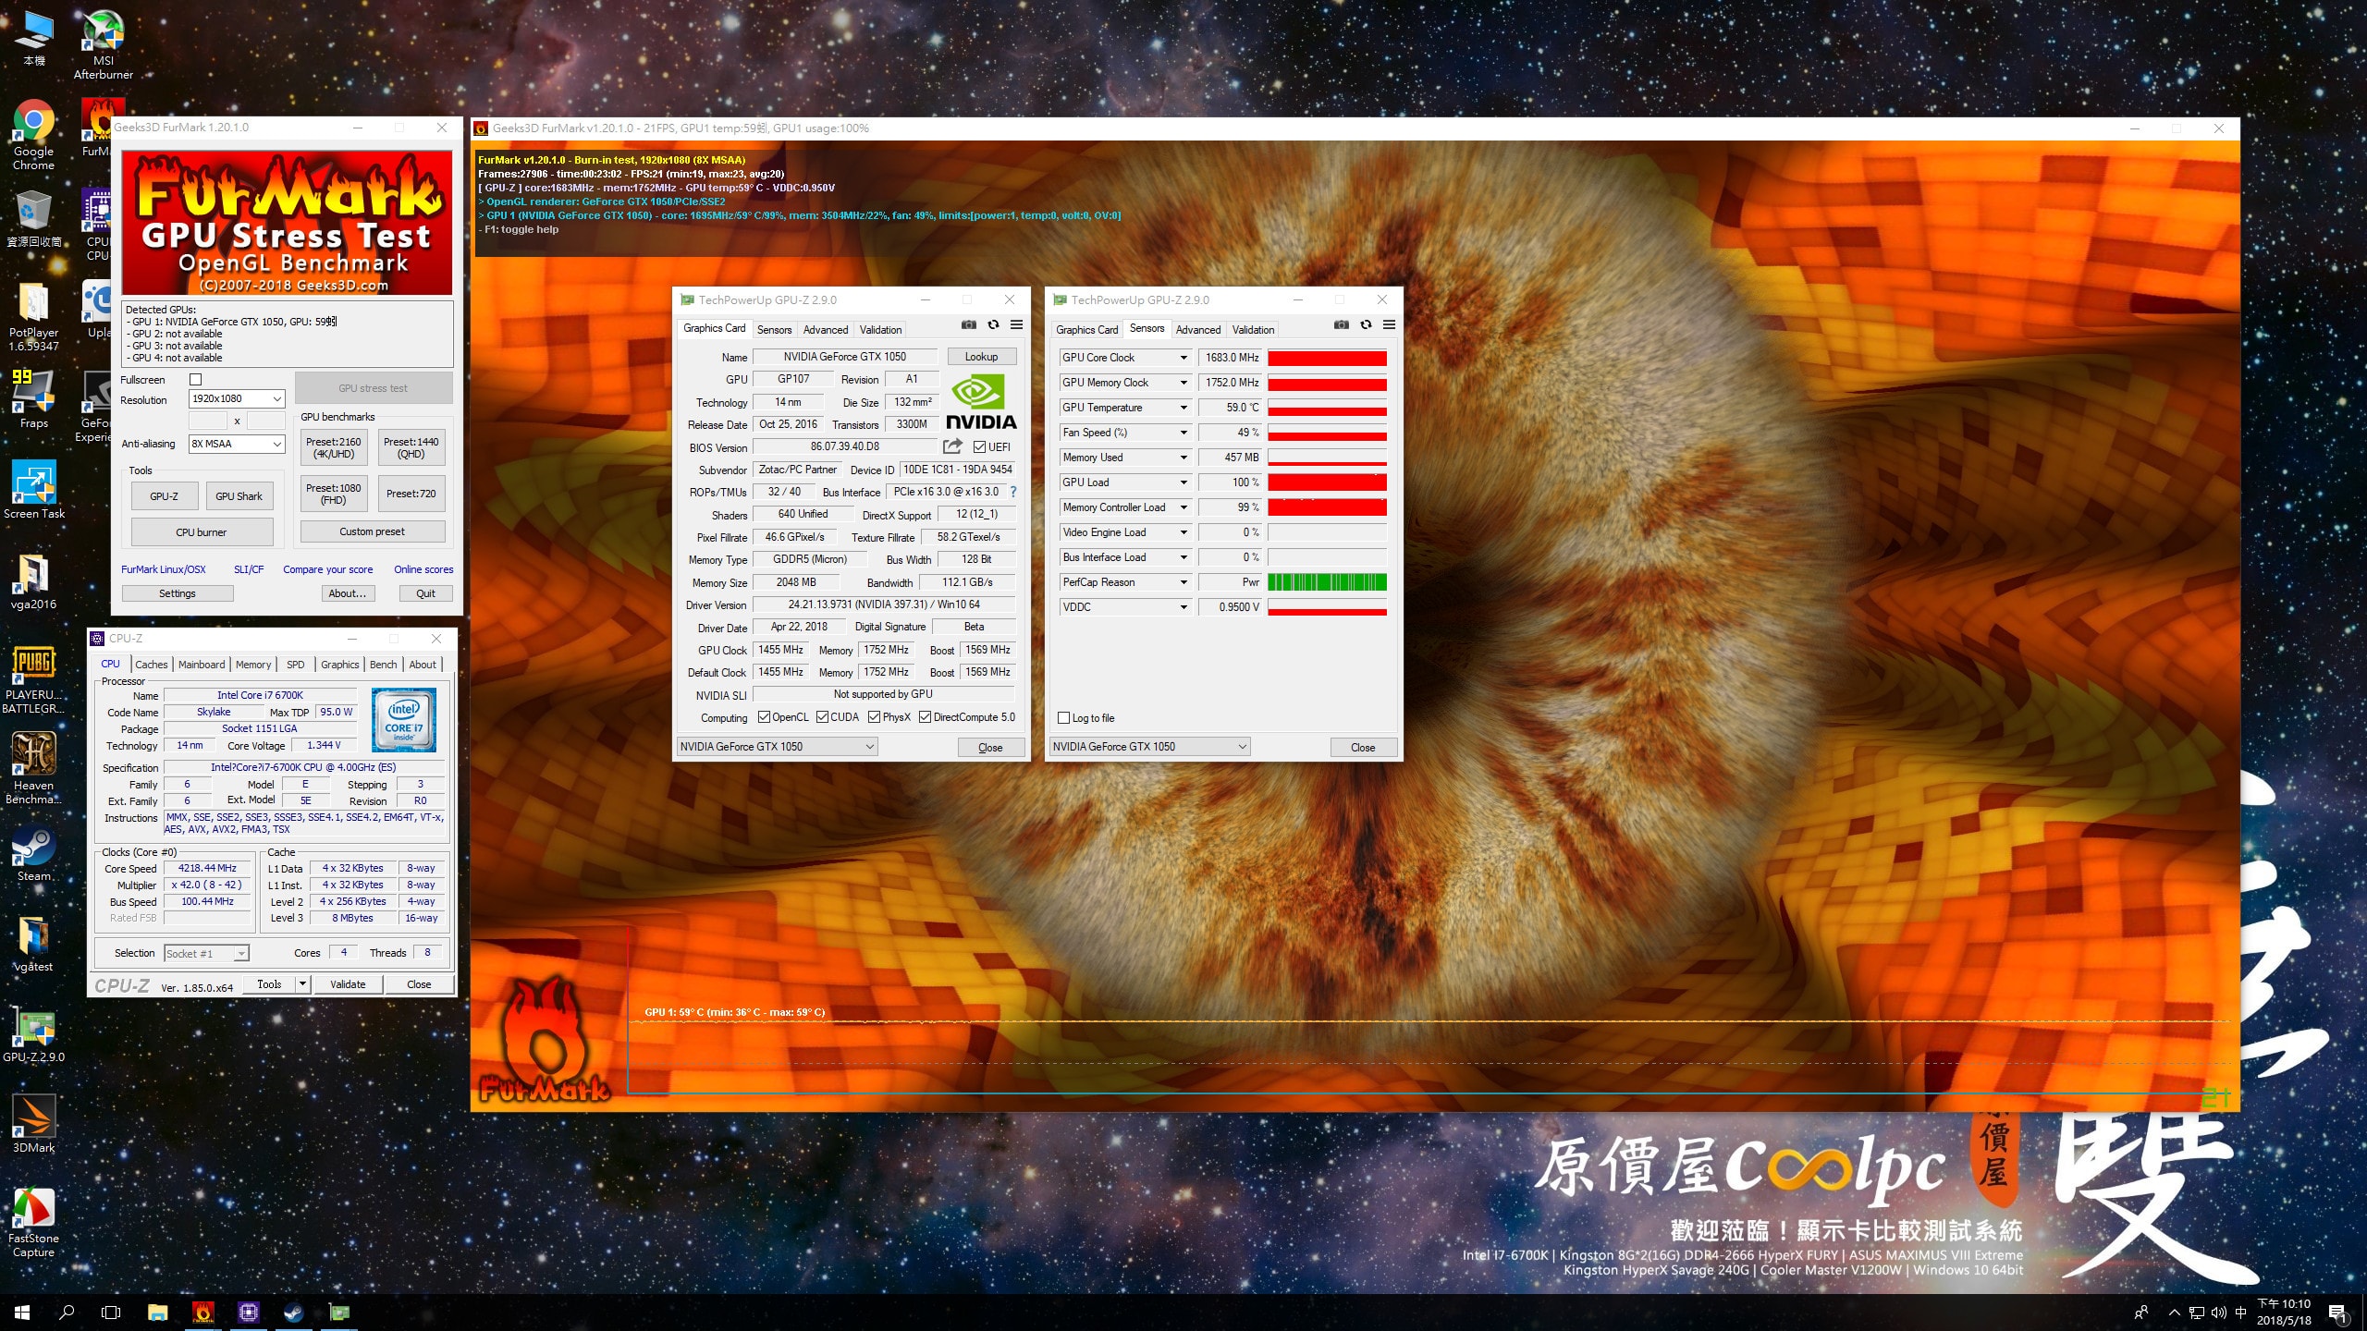Image resolution: width=2367 pixels, height=1331 pixels.
Task: Open the PotPlayer desktop icon
Action: pyautogui.click(x=34, y=316)
